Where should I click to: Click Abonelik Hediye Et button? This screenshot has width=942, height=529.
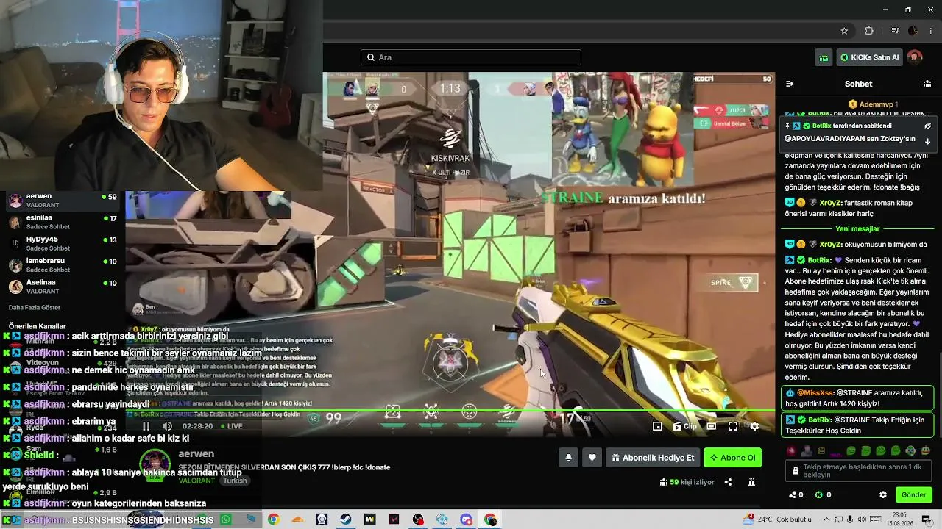coord(652,458)
